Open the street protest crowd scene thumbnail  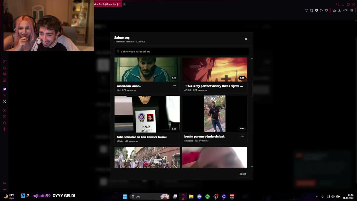[147, 157]
